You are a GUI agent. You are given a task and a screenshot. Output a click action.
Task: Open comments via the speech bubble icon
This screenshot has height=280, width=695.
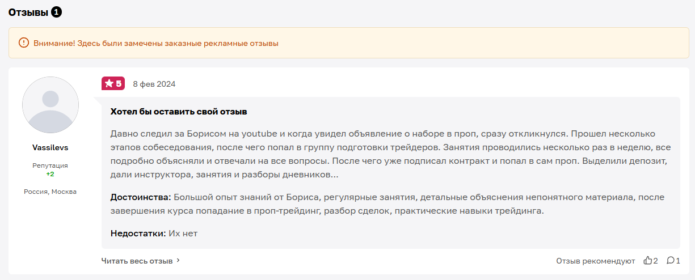pos(670,261)
